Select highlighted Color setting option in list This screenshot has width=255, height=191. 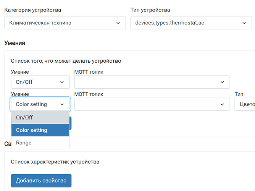[40, 130]
